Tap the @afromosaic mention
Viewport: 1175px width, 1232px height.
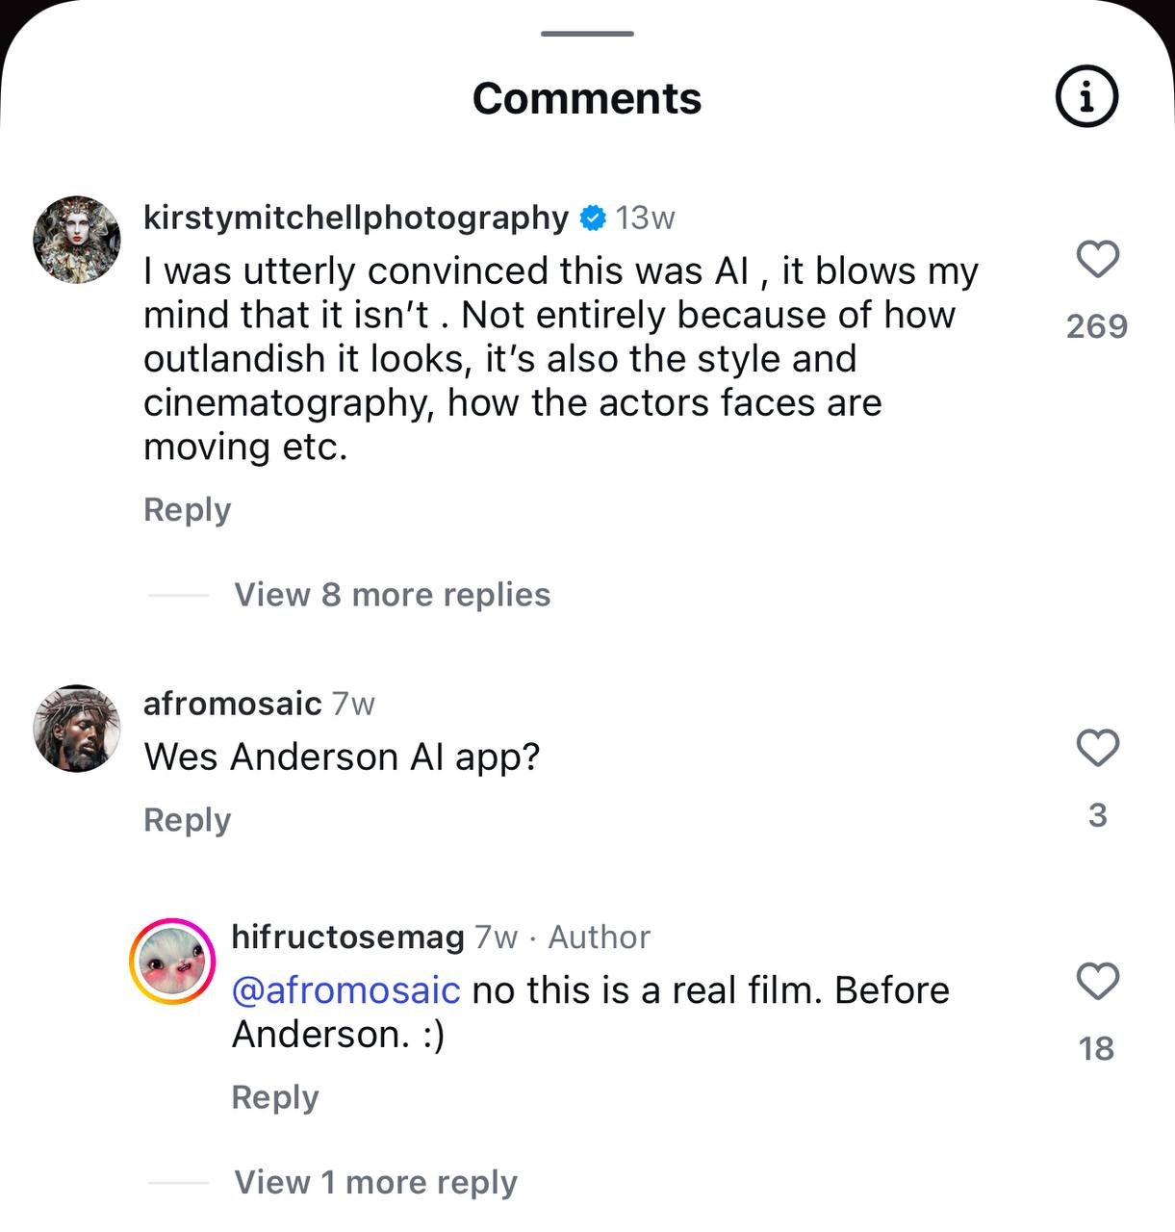[x=346, y=990]
